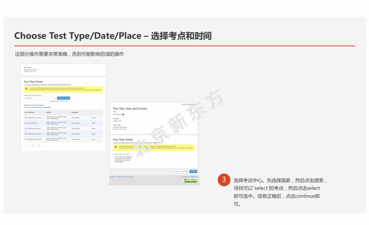Click the green powered-by badge in footer
369x225 pixels.
190,182
